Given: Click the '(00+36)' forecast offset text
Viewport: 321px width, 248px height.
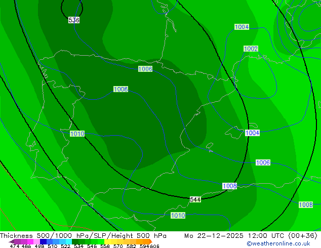Looking at the screenshot, I should coord(303,236).
